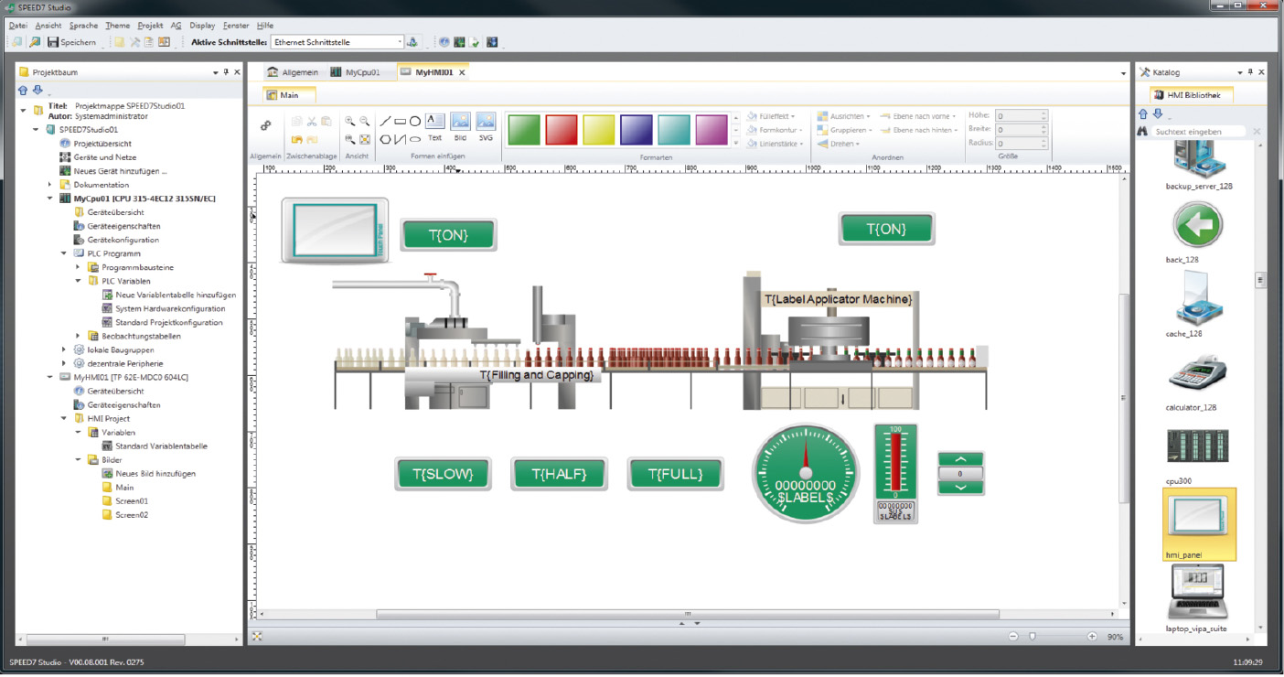1284x677 pixels.
Task: Open the Drehen dropdown
Action: coord(837,144)
